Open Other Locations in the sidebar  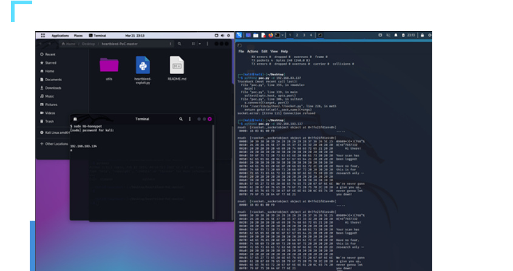pyautogui.click(x=54, y=144)
